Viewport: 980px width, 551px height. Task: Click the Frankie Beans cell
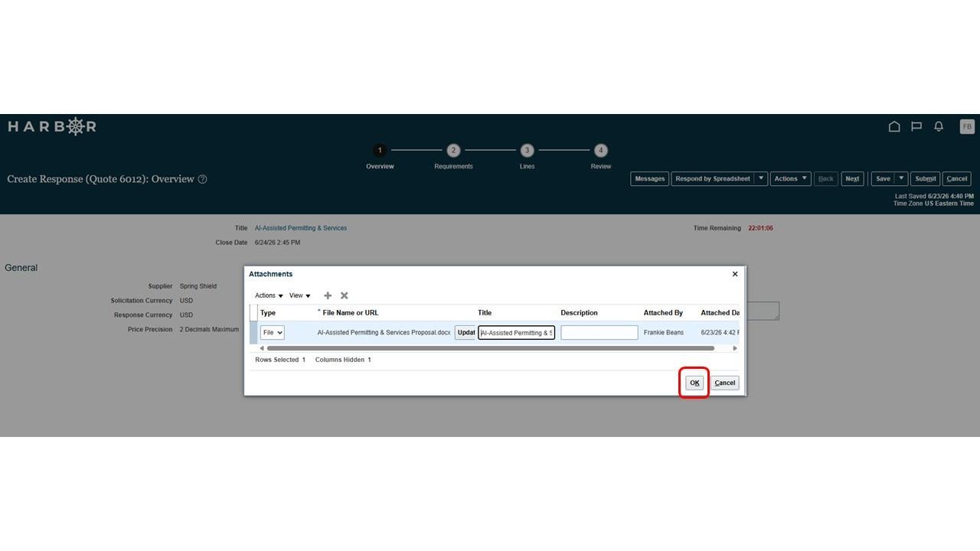pyautogui.click(x=664, y=333)
